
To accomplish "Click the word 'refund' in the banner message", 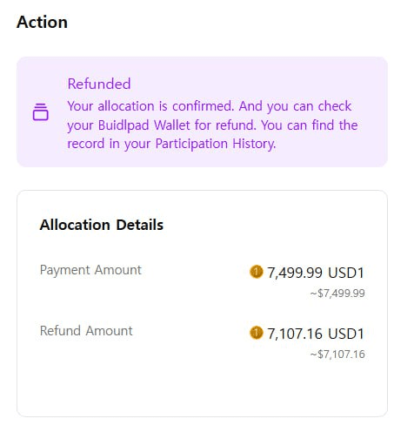I will [x=236, y=125].
